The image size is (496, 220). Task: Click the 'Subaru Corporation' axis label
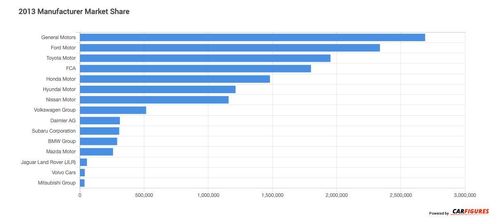click(x=54, y=131)
